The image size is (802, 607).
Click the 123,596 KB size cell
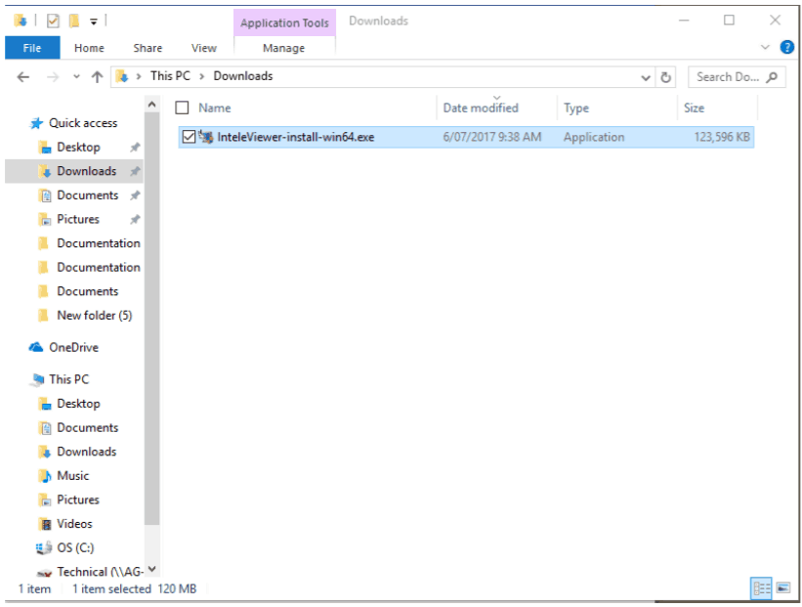click(722, 137)
